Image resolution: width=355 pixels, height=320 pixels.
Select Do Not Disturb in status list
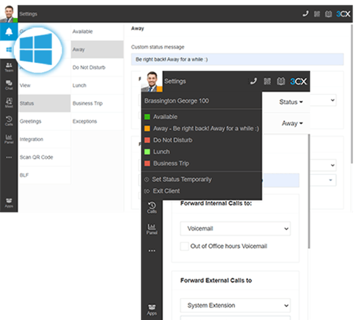(97, 67)
